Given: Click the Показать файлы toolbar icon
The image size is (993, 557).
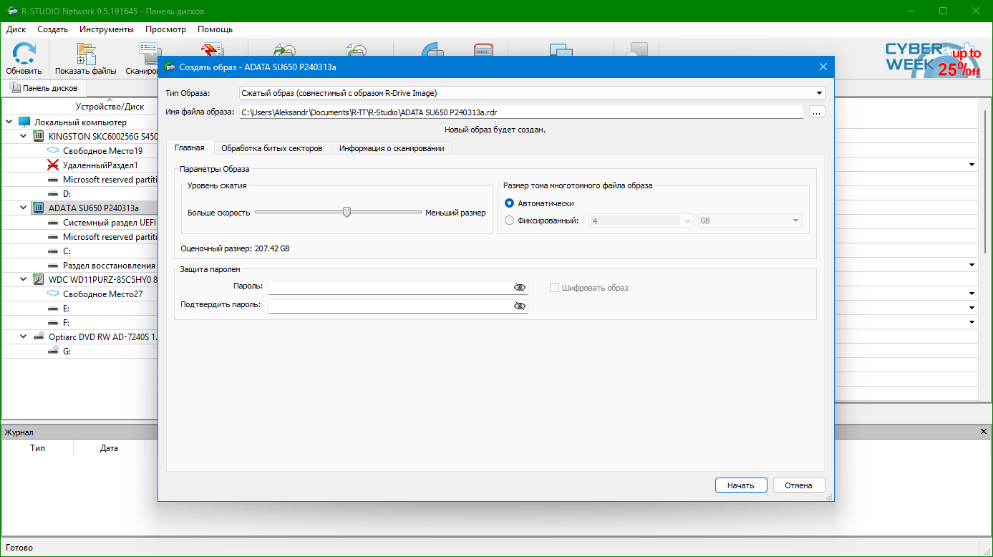Looking at the screenshot, I should pyautogui.click(x=86, y=54).
